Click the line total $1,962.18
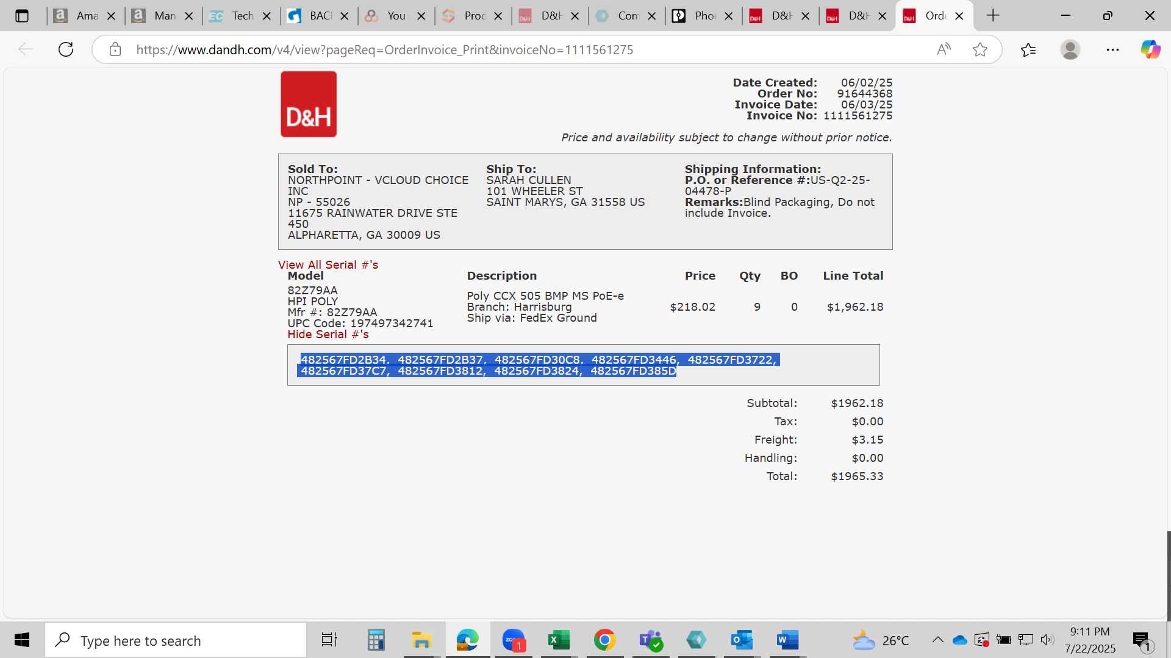This screenshot has width=1171, height=658. (854, 306)
